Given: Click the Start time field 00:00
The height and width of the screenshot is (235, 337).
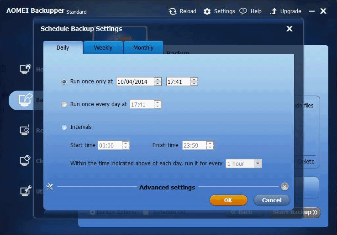Looking at the screenshot, I should (x=110, y=145).
